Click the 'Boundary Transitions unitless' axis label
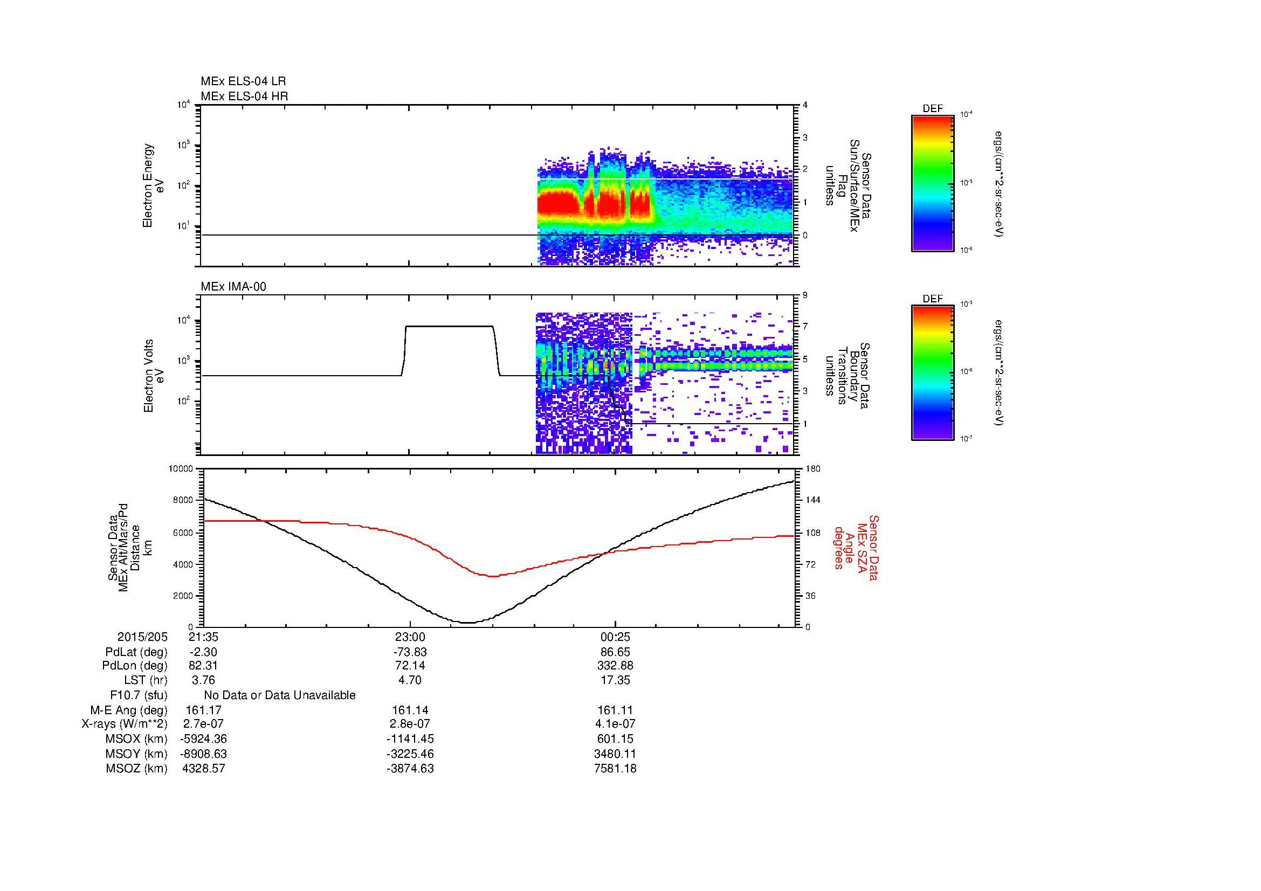 click(847, 376)
